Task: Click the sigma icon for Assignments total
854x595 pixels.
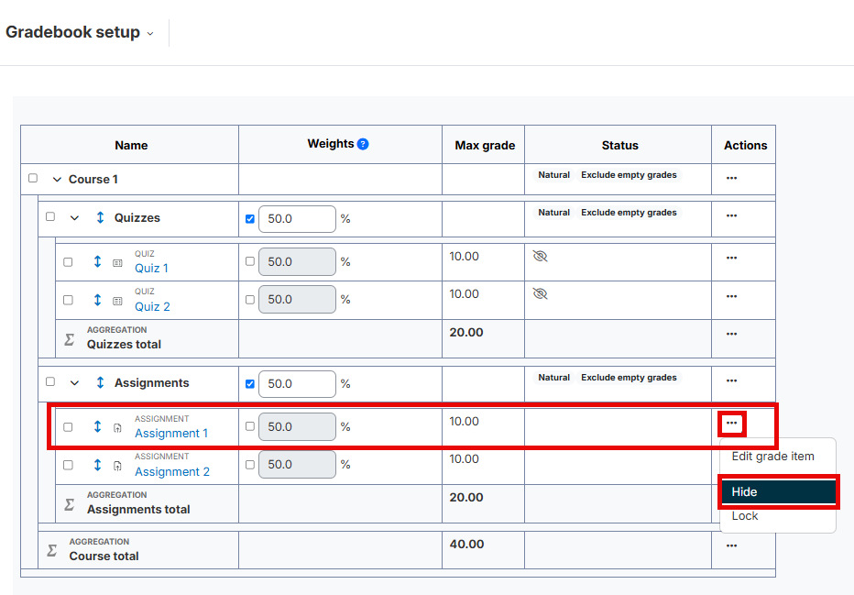Action: tap(69, 504)
